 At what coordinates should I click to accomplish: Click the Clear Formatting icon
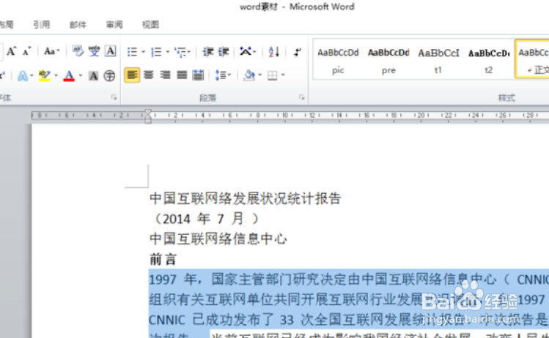78,51
